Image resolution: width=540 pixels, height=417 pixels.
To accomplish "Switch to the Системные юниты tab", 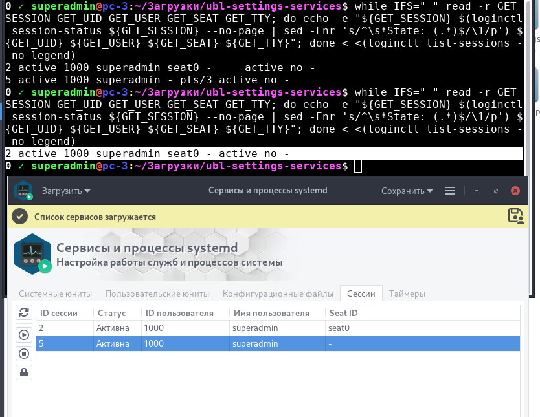I will click(x=56, y=294).
